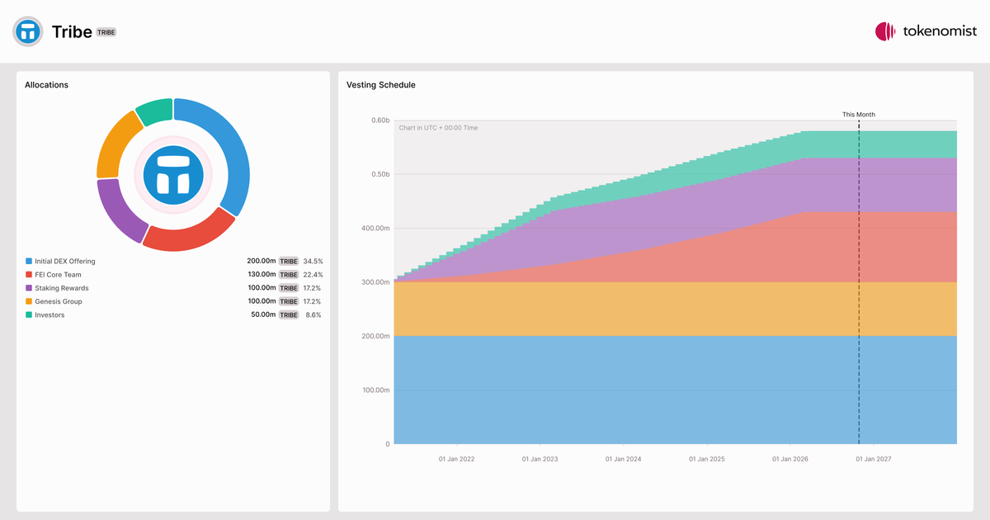Viewport: 990px width, 520px height.
Task: Click the 01 Jan 2027 axis label
Action: (873, 459)
